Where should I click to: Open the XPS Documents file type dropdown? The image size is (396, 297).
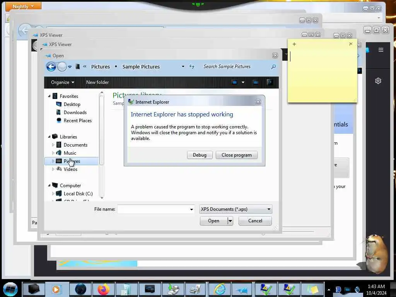point(236,209)
